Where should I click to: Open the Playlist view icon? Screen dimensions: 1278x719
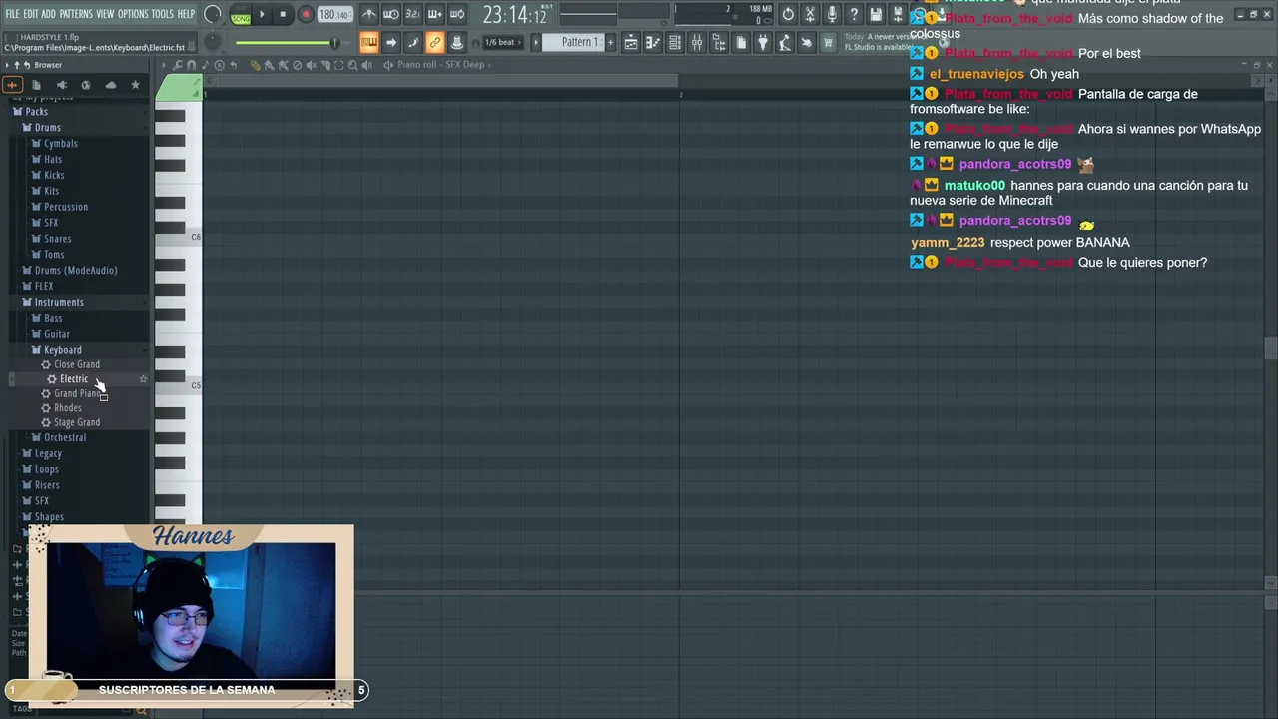pos(631,42)
